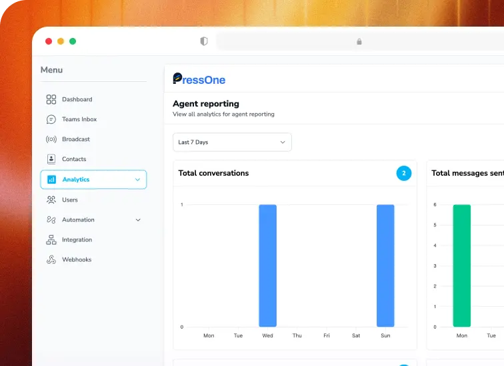Screen dimensions: 504x366
Task: Click the Teams Inbox chat bubble icon
Action: (51, 119)
